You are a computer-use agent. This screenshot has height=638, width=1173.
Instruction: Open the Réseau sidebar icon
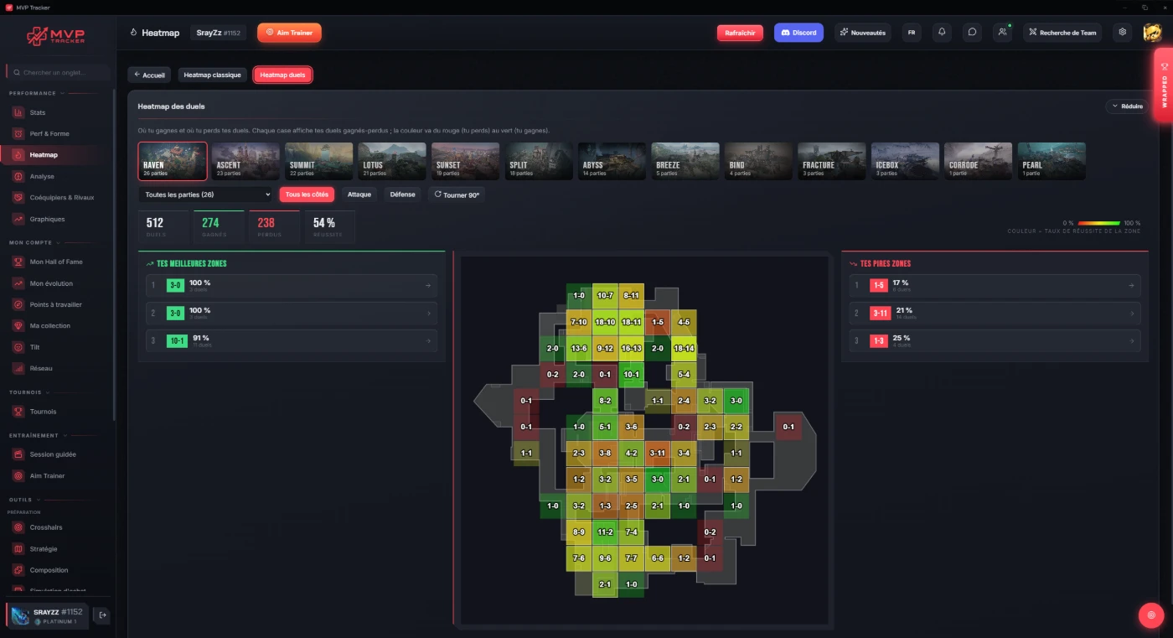[18, 368]
